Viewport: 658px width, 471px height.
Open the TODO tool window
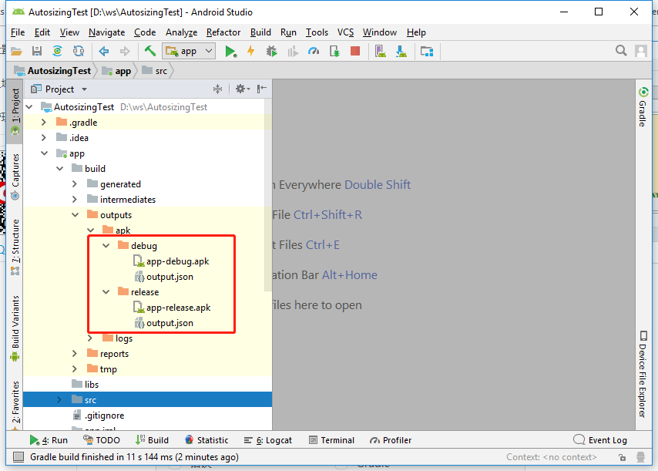tap(102, 440)
